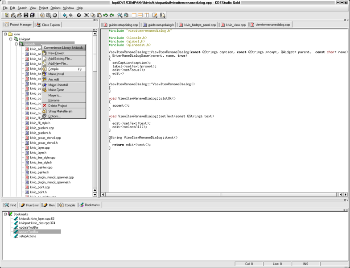The image size is (350, 268).
Task: Open the Edit menu
Action: pos(12,8)
